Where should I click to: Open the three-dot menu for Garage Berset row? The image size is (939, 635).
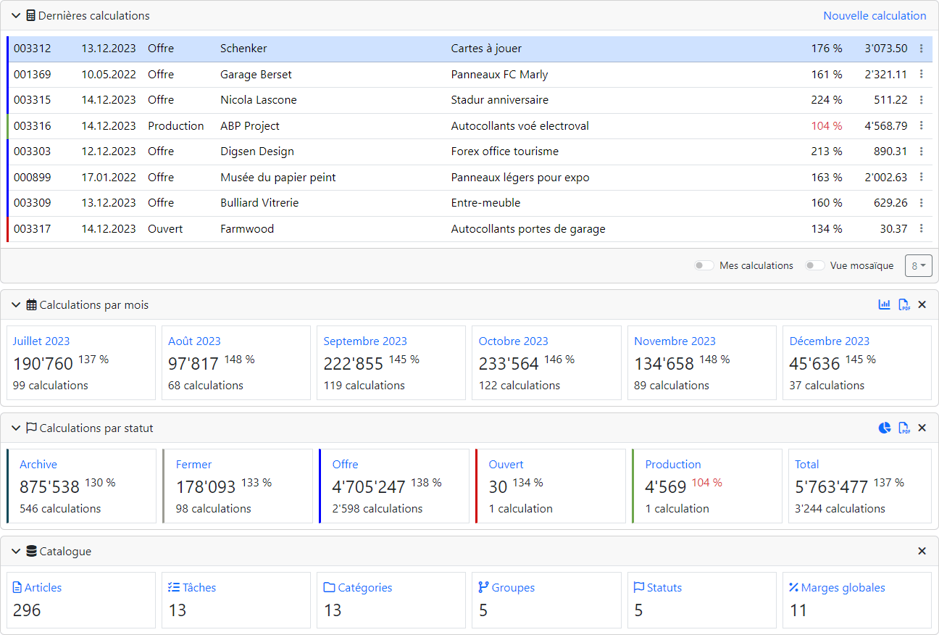tap(921, 74)
